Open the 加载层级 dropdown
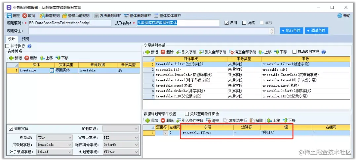Image resolution: width=357 pixels, height=161 pixels. (120, 129)
